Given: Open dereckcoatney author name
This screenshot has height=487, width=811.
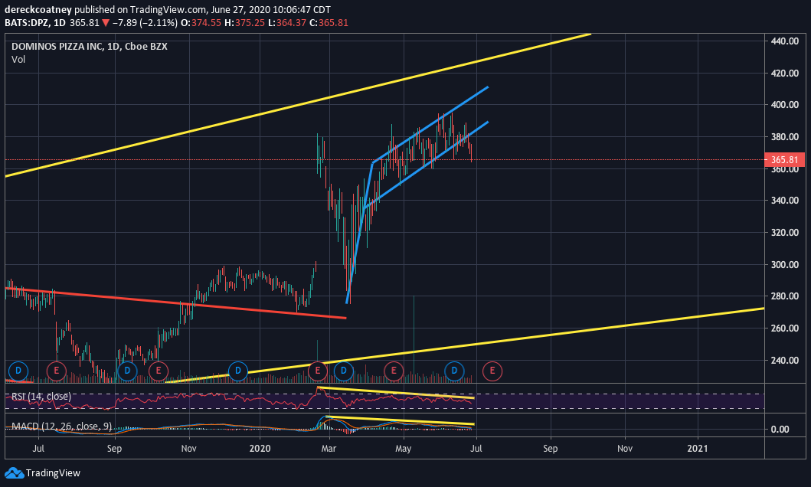Looking at the screenshot, I should [x=38, y=9].
